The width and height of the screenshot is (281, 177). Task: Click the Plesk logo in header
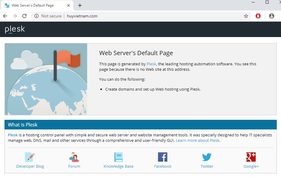[15, 29]
